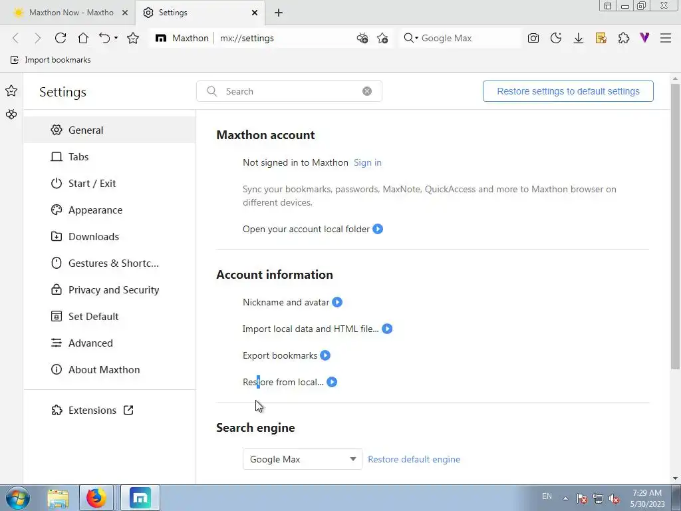Click Restore settings to default settings
Viewport: 681px width, 511px height.
(568, 91)
